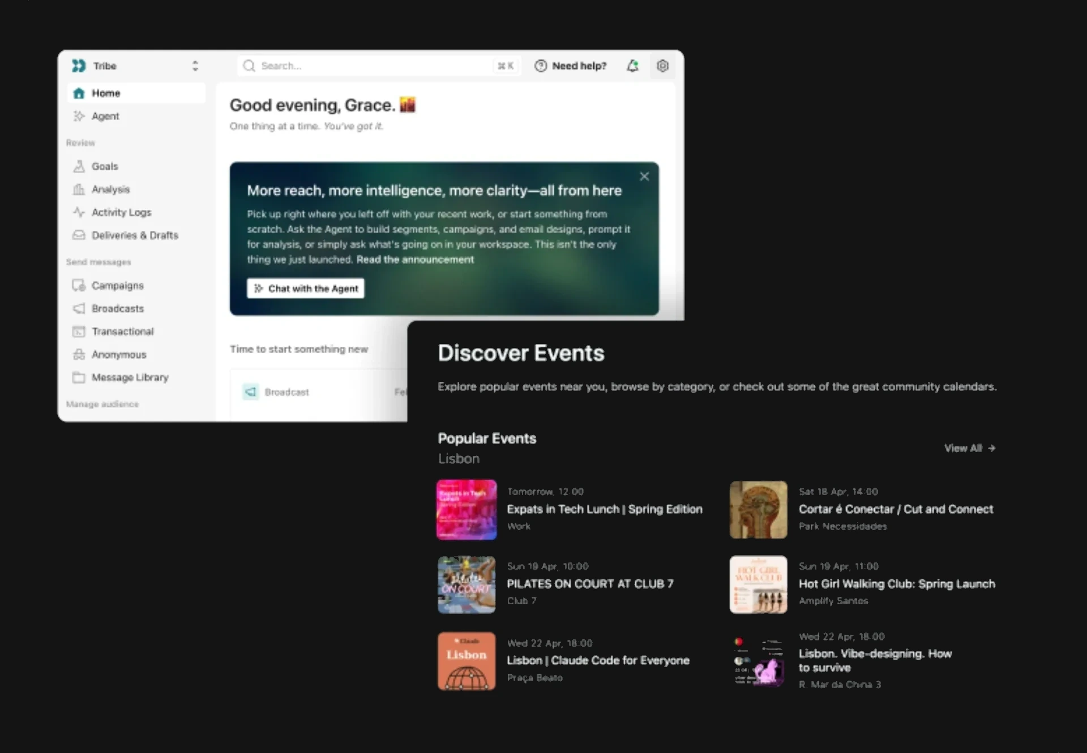Open Lisbon Claude Code event thumbnail
The width and height of the screenshot is (1087, 753).
tap(467, 661)
